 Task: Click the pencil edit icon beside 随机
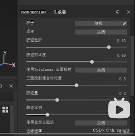click(125, 23)
